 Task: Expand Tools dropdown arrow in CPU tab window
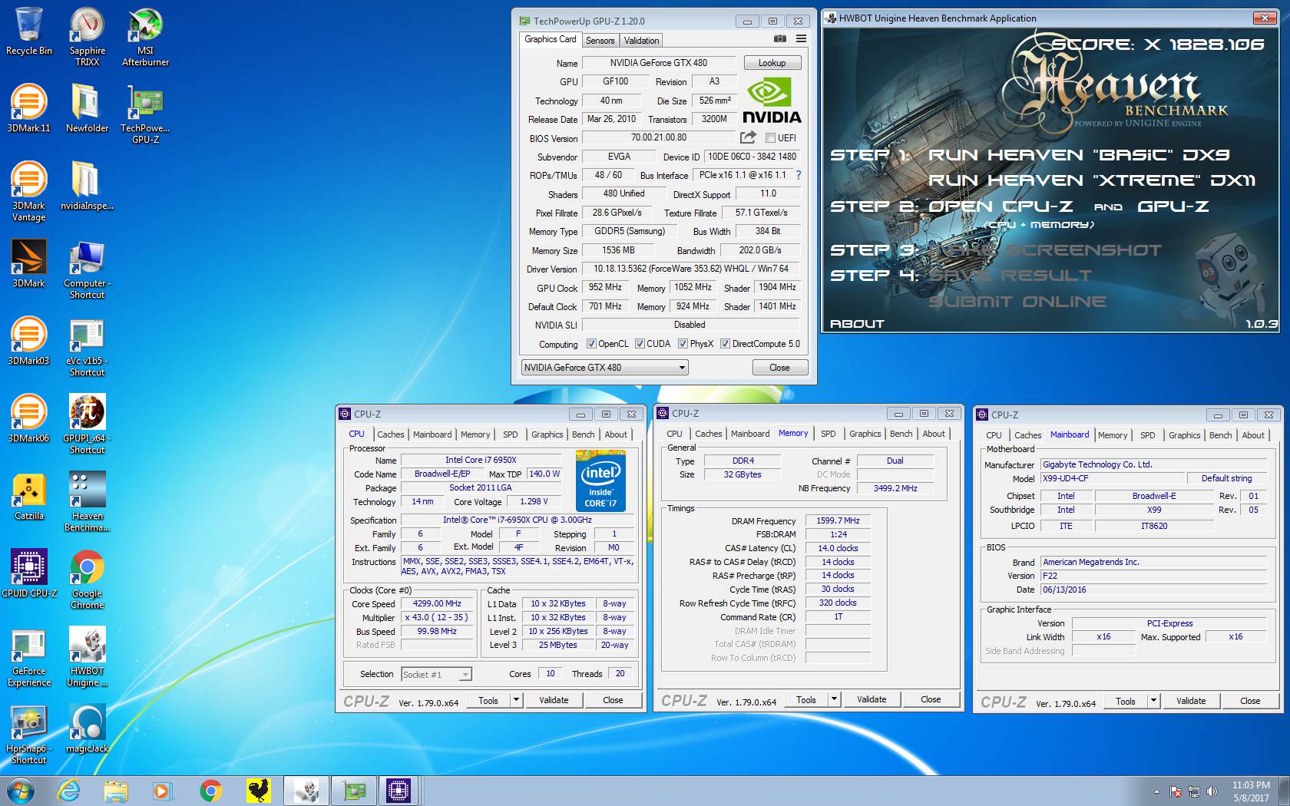click(x=517, y=700)
